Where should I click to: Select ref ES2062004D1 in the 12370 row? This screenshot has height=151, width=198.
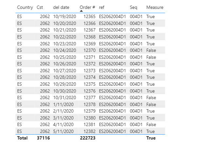tap(112, 50)
